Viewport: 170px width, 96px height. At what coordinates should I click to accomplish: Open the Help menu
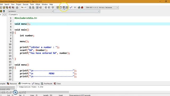[51, 4]
